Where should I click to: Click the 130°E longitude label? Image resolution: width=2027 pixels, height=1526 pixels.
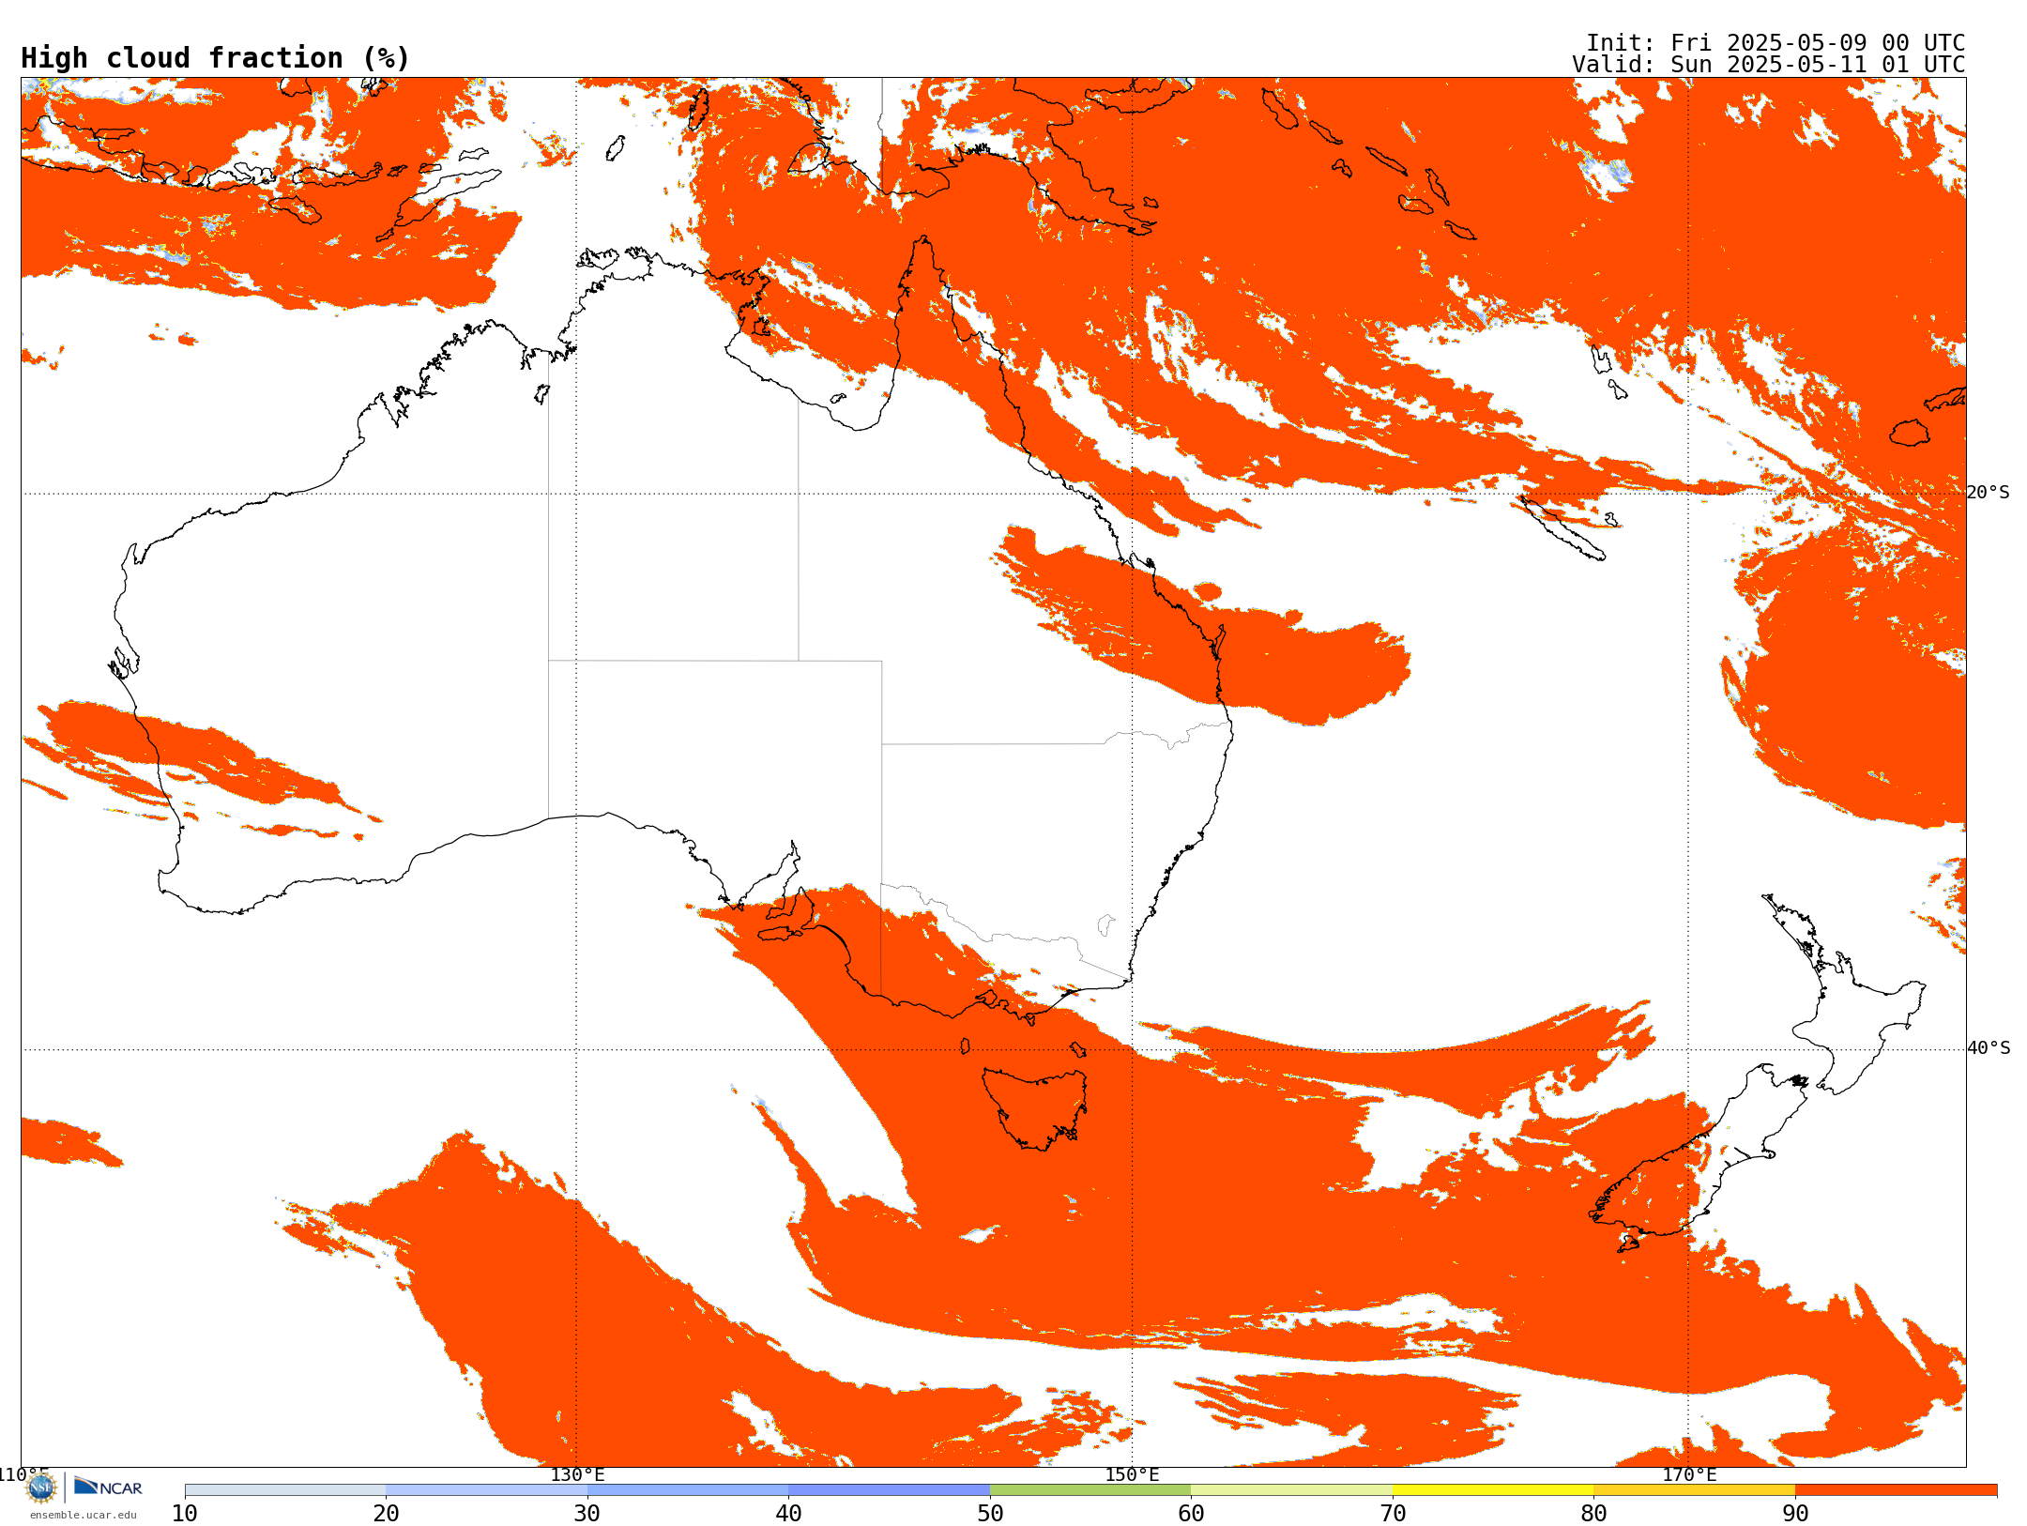tap(577, 1474)
